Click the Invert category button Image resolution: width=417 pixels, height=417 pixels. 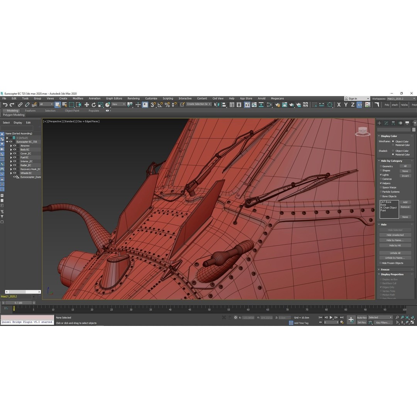click(x=405, y=176)
